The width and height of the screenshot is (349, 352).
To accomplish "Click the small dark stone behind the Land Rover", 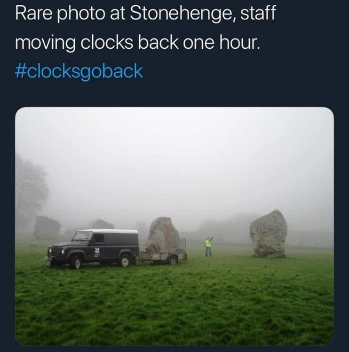I will (102, 224).
